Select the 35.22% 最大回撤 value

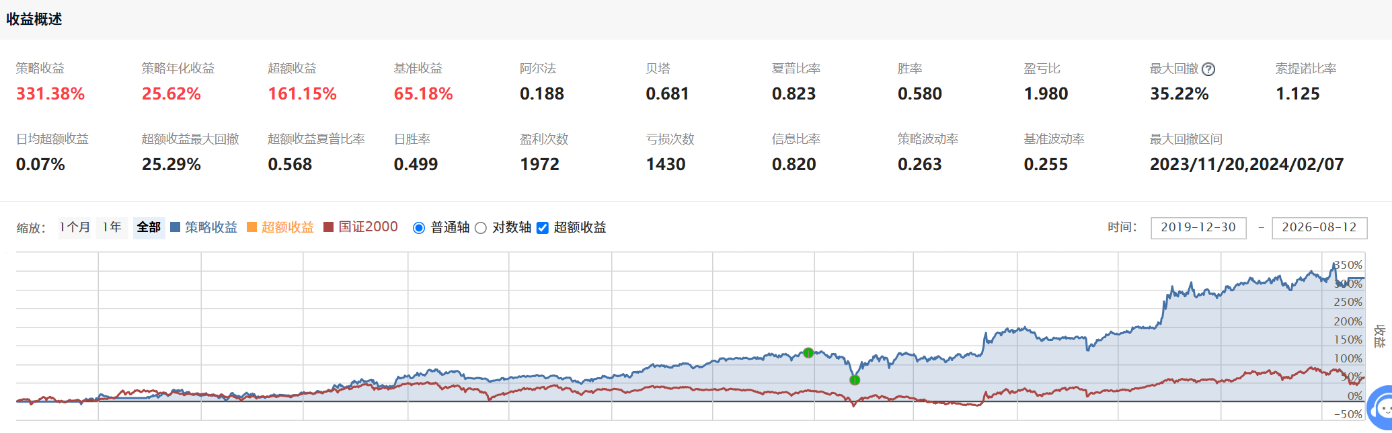(1180, 94)
